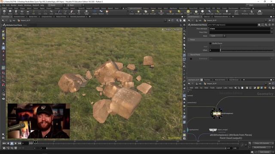
Task: Add a Point Light from the shelf
Action: click(x=138, y=12)
